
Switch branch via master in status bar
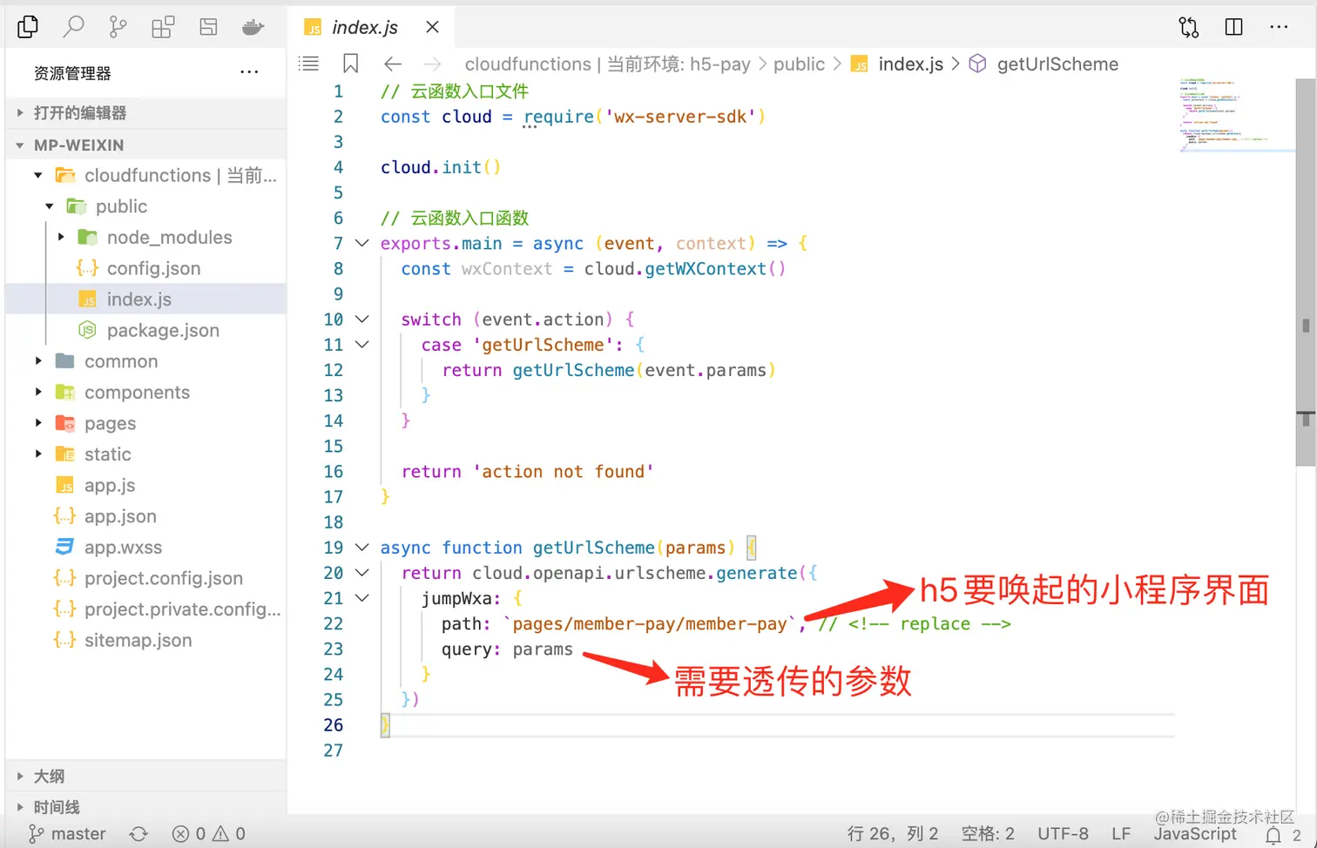tap(67, 834)
